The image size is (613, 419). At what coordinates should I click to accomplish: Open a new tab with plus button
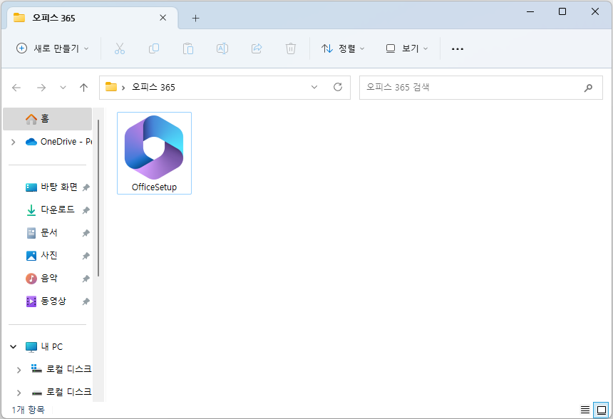pyautogui.click(x=195, y=18)
